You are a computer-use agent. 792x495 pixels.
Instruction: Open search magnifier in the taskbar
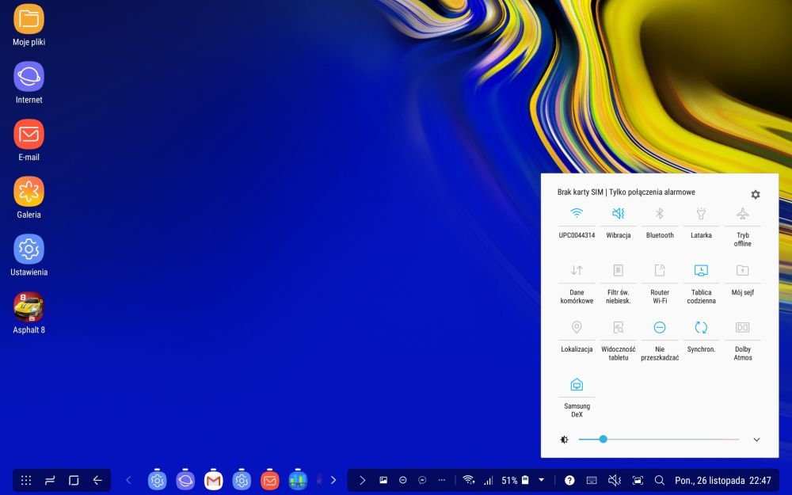pyautogui.click(x=659, y=481)
